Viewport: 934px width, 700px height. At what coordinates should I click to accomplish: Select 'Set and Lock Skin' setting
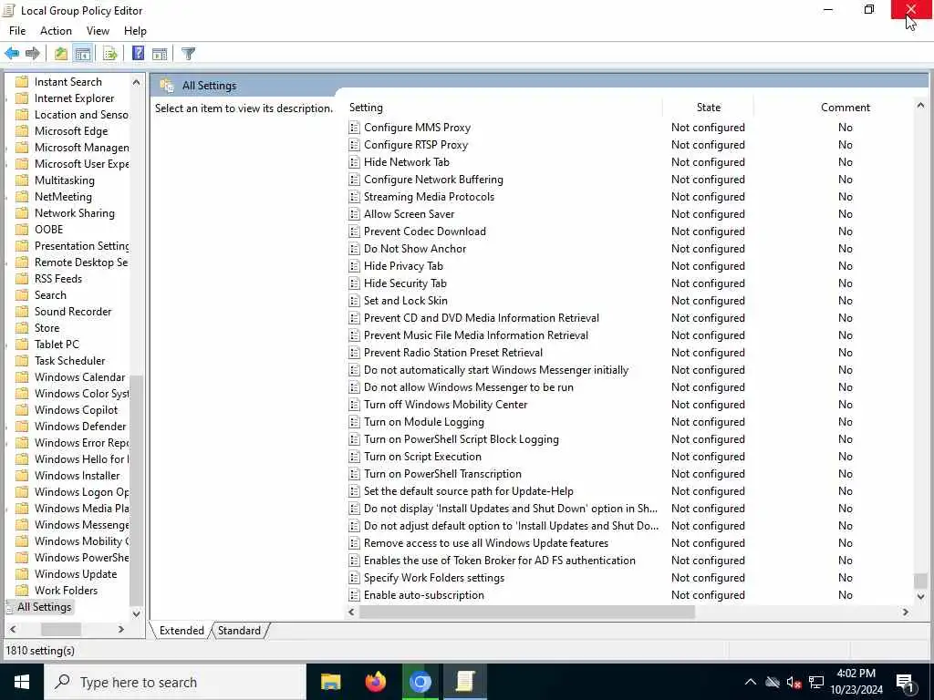(x=406, y=301)
